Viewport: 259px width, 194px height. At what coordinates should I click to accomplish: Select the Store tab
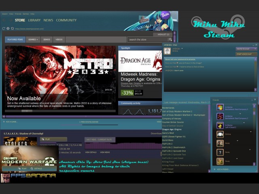point(20,20)
